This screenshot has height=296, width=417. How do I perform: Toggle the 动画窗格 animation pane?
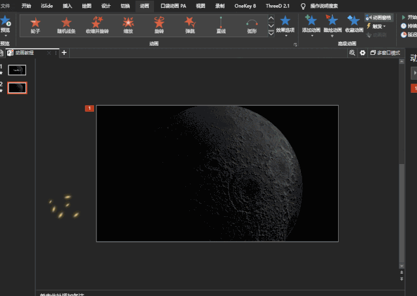pyautogui.click(x=378, y=18)
